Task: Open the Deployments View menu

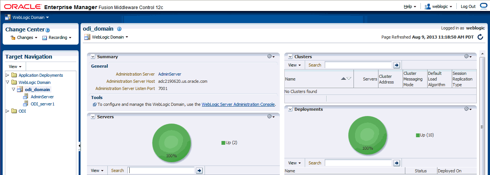Action: point(295,163)
